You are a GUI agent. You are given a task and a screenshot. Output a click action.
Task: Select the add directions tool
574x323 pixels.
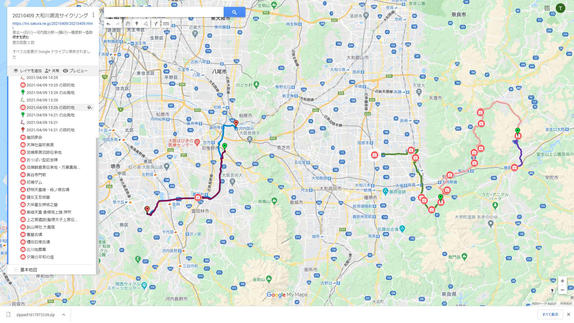tap(155, 24)
